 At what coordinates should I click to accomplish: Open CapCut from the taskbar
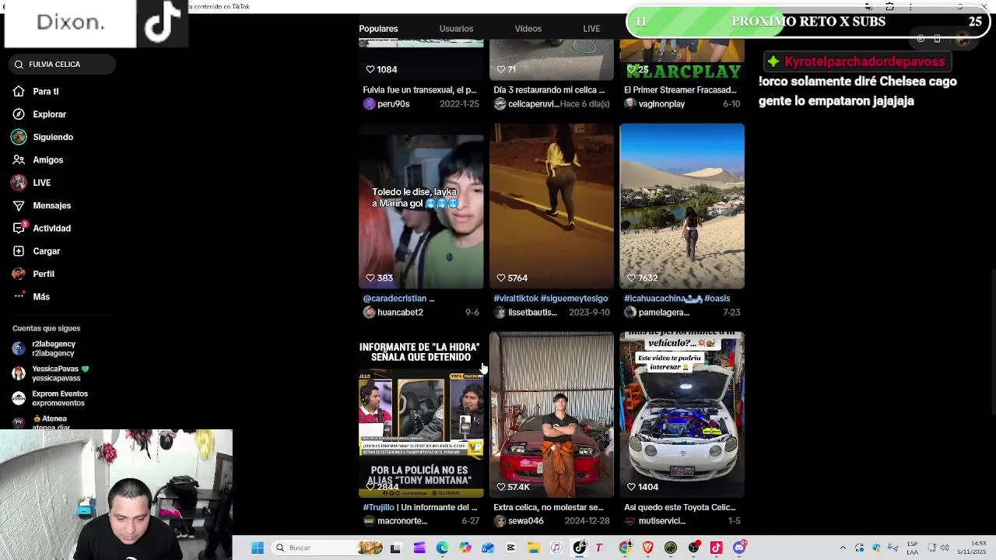pos(510,548)
